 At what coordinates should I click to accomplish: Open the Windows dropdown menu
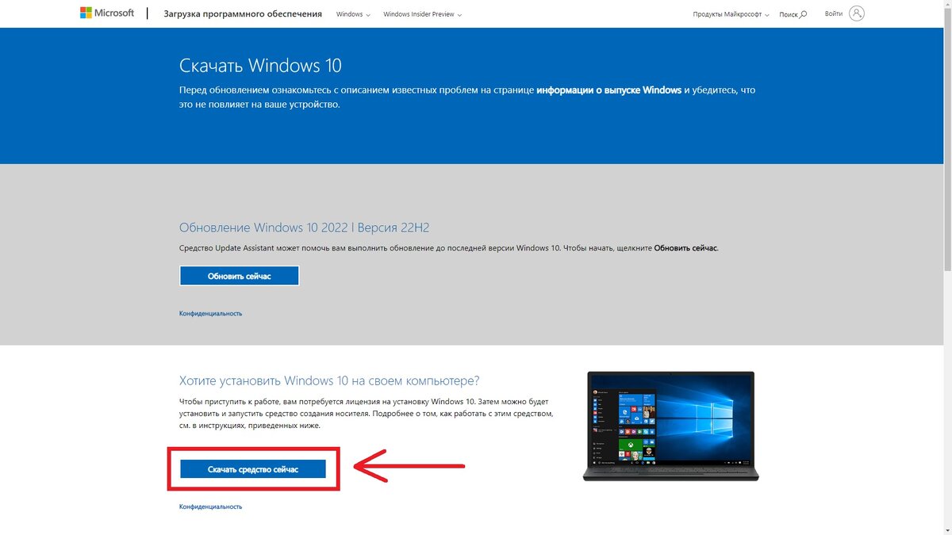(x=352, y=13)
